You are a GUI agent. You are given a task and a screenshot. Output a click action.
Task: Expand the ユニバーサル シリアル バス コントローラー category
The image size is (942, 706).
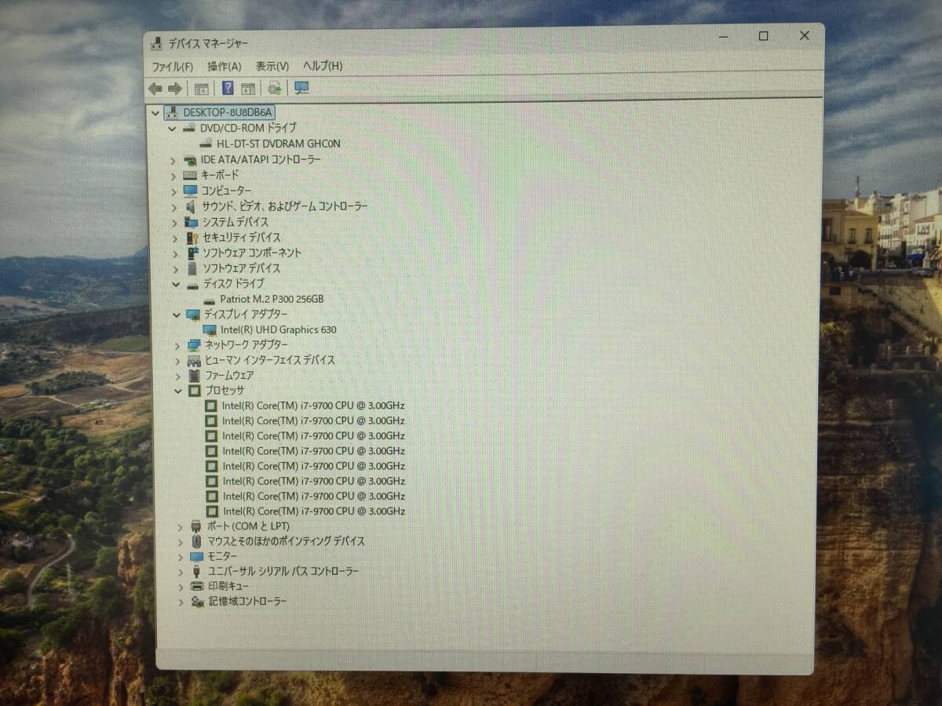[x=181, y=572]
